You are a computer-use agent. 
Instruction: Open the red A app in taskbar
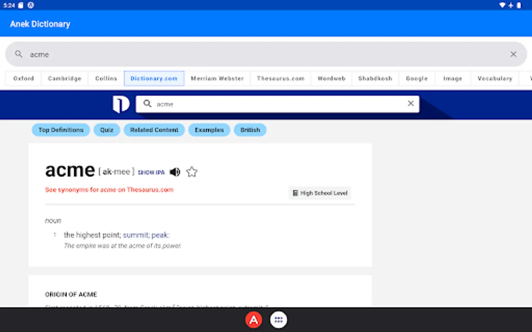click(x=254, y=320)
